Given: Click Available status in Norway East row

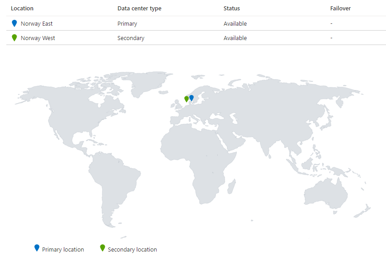Looking at the screenshot, I should [235, 24].
